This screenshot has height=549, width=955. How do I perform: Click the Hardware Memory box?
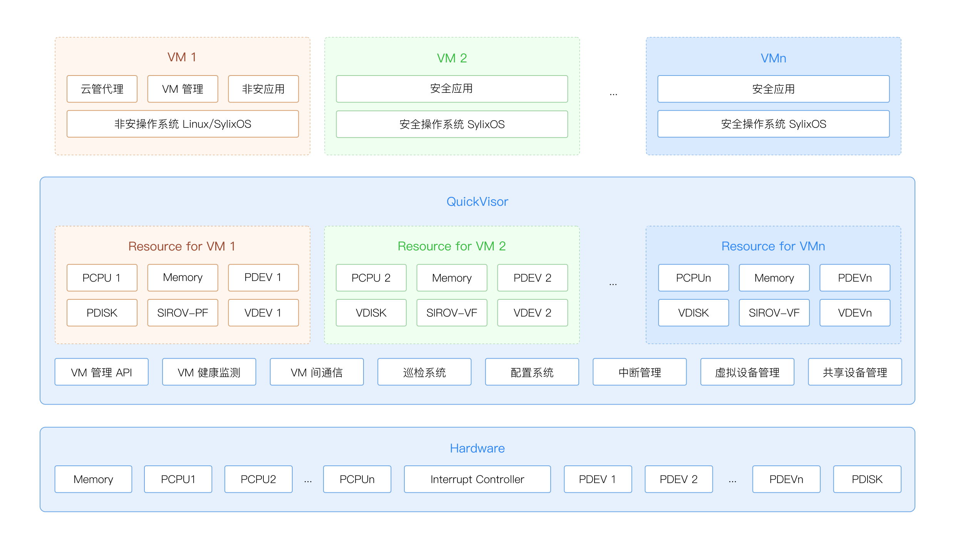[94, 479]
